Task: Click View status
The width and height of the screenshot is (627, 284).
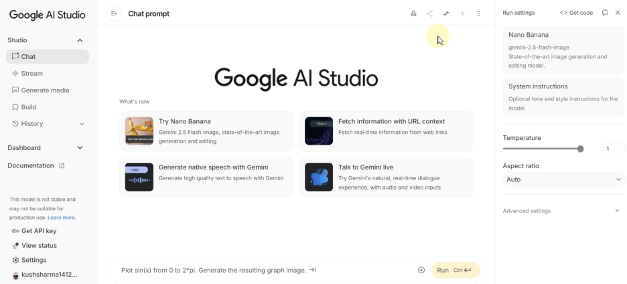Action: [34, 245]
